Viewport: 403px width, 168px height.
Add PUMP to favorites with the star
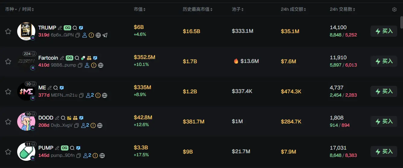8,152
